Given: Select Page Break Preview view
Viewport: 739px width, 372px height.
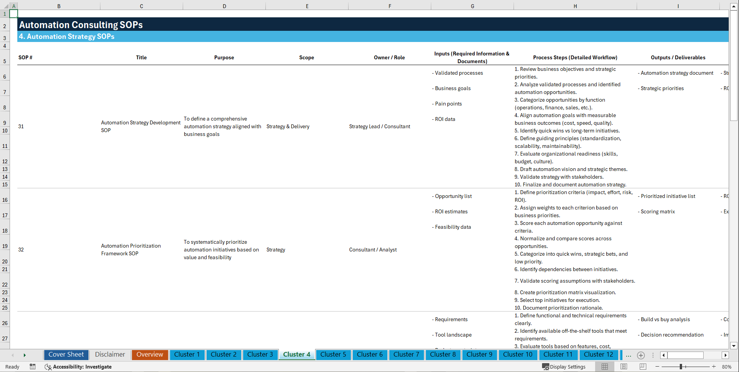Looking at the screenshot, I should 642,367.
